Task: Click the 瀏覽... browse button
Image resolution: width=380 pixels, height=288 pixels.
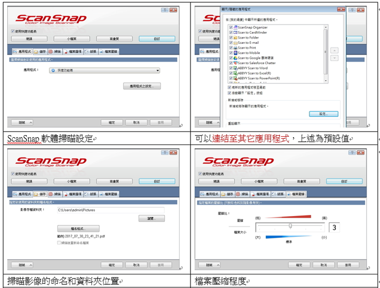Action: 152,219
